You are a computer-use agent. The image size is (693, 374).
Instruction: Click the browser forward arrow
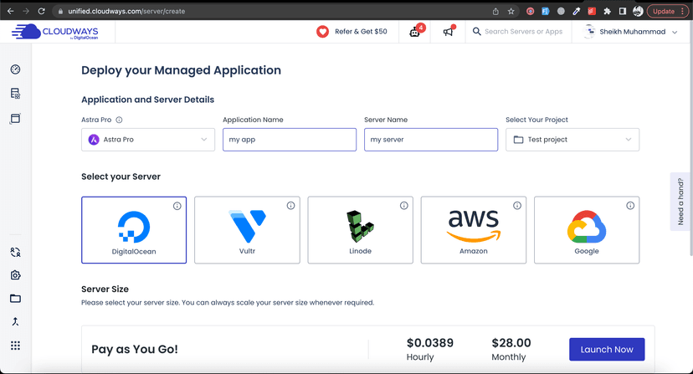26,11
